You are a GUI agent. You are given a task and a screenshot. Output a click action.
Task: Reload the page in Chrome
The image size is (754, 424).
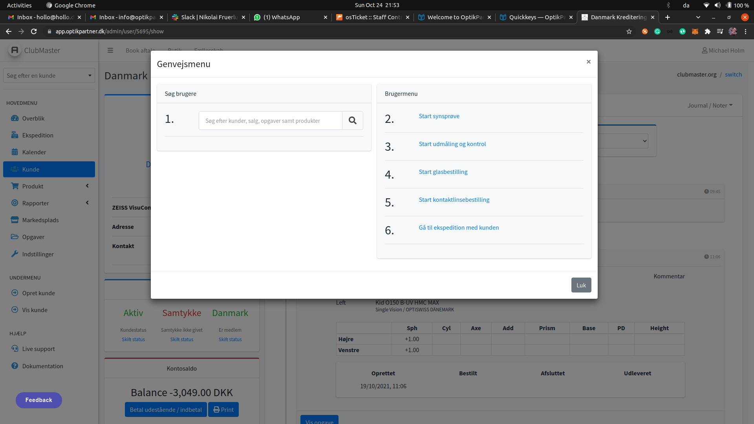[x=34, y=31]
